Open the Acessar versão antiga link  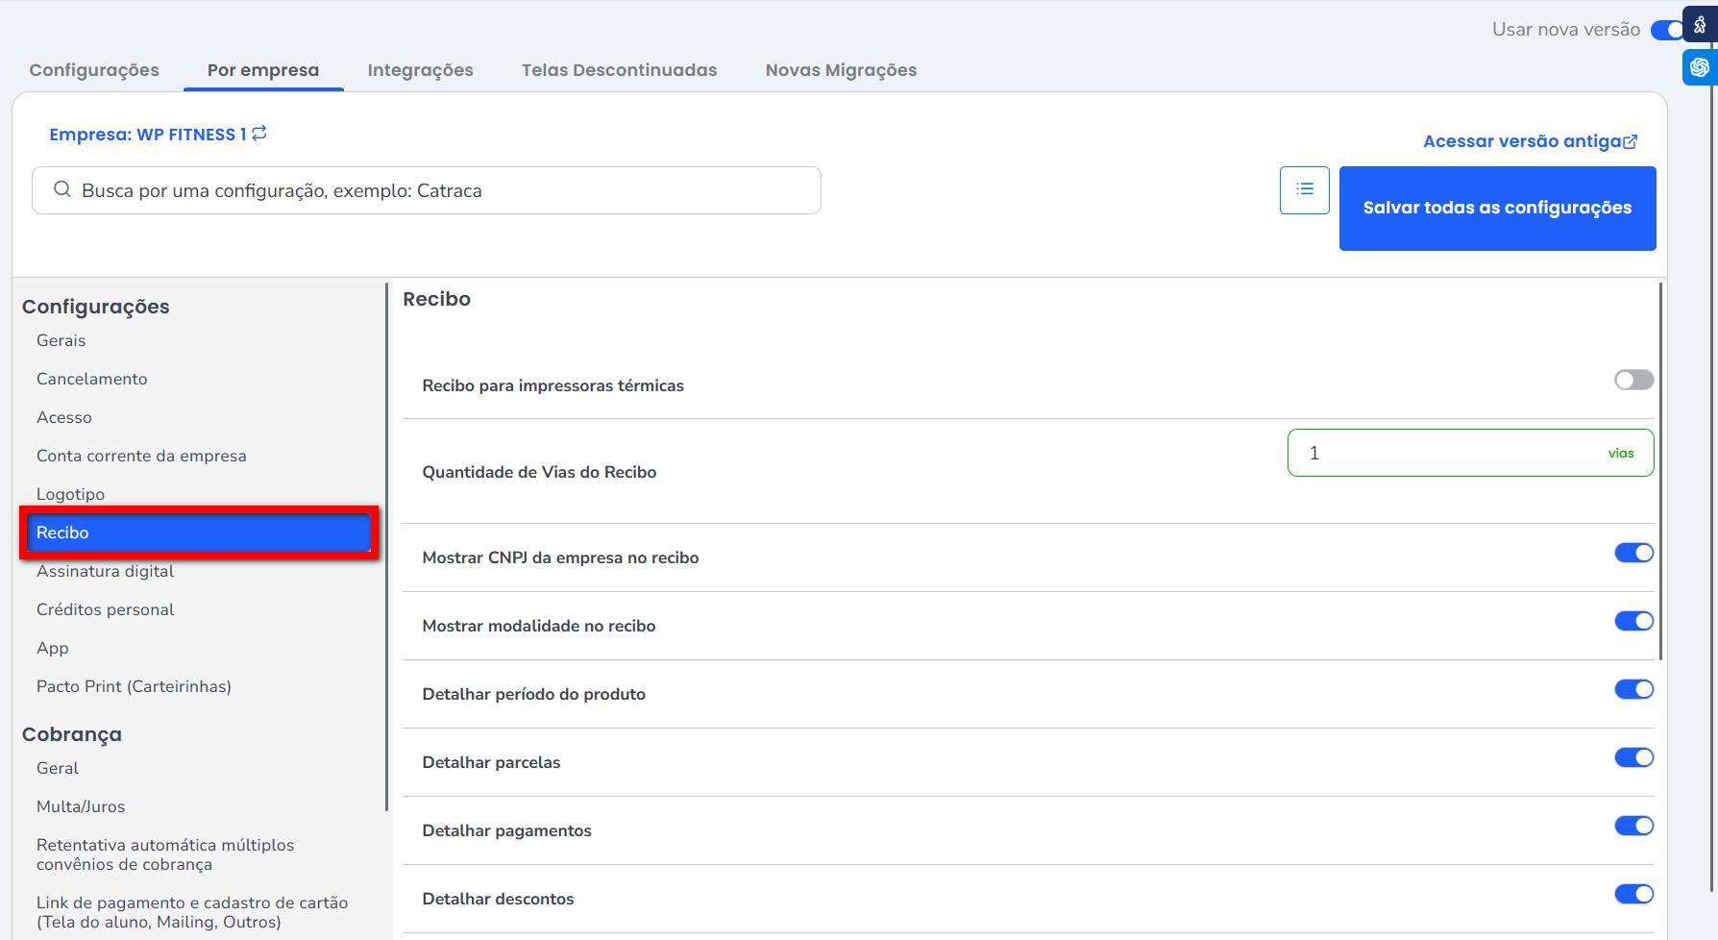[x=1522, y=141]
